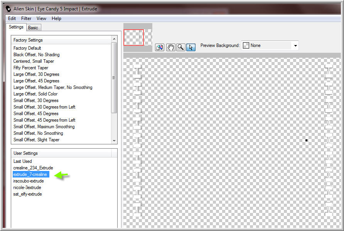Screen dimensions: 344x231
Task: Open the Filter menu
Action: pyautogui.click(x=26, y=18)
